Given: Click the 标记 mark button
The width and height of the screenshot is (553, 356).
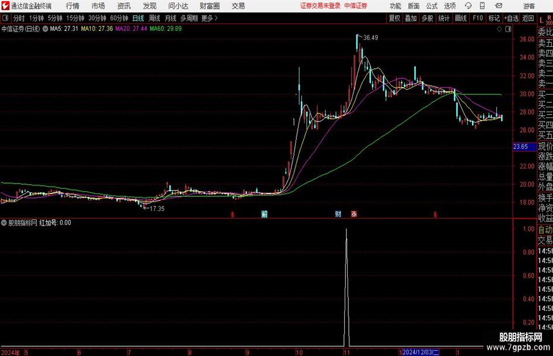Looking at the screenshot, I should 494,18.
